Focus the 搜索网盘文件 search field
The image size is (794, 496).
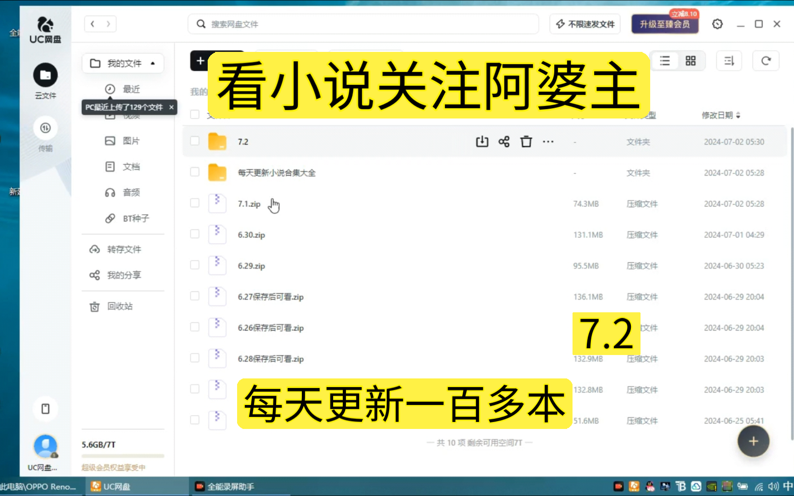click(363, 24)
